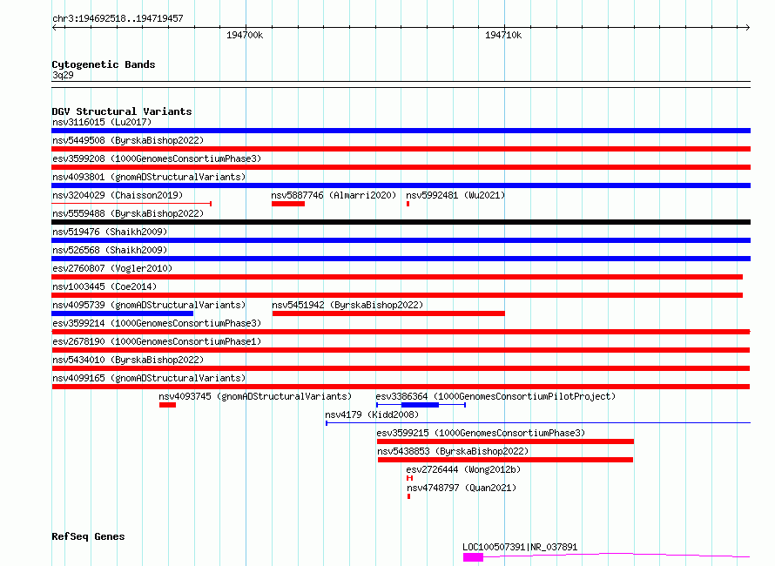Open nsv4099165 (gnomADStructuralVariants) label
Screen dimensions: 775x566
(149, 378)
